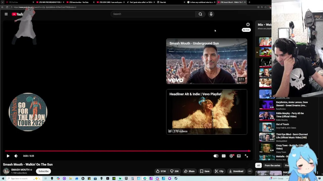Open SMASH MOUTH channel avatar

(x=6, y=171)
